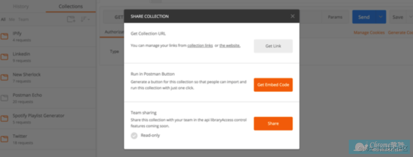Switch to the Collections tab
The width and height of the screenshot is (413, 157).
tap(71, 6)
